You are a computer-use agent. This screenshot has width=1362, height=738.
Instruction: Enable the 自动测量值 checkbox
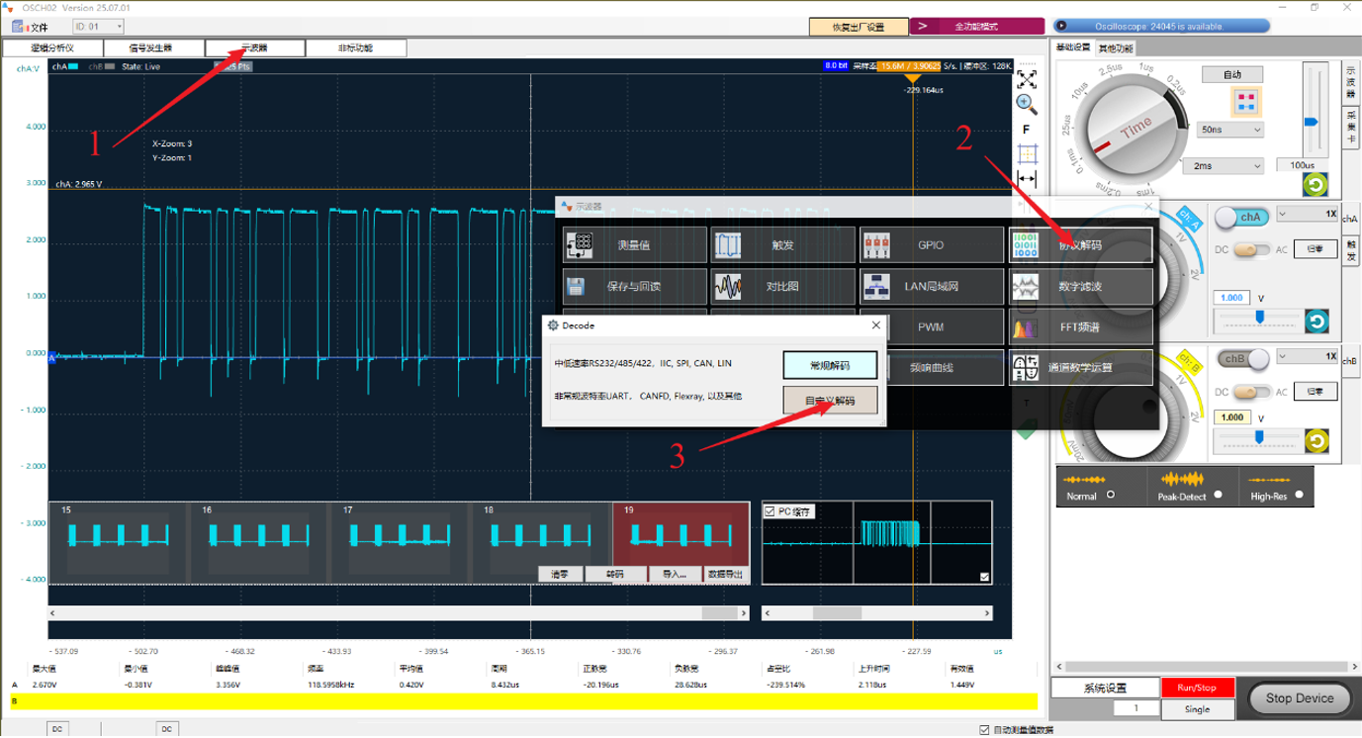[x=983, y=730]
